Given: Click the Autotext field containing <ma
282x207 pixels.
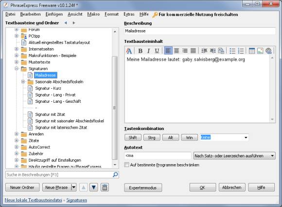Looking at the screenshot, I should [x=158, y=156].
